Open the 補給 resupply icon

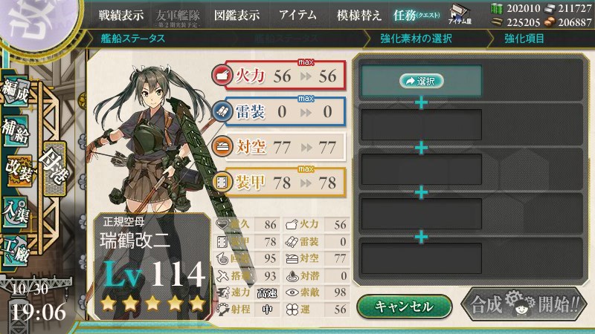coord(16,131)
